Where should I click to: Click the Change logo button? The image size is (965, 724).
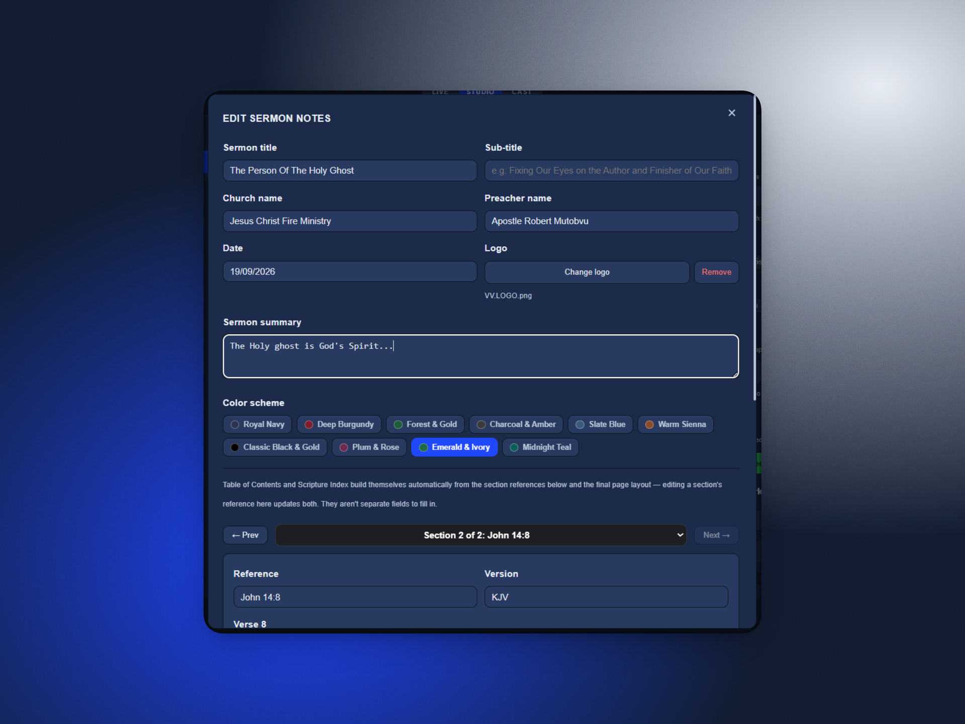587,272
